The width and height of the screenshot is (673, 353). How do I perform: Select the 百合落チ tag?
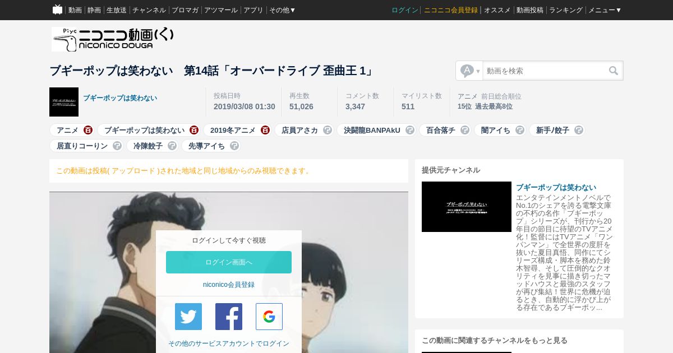click(441, 130)
